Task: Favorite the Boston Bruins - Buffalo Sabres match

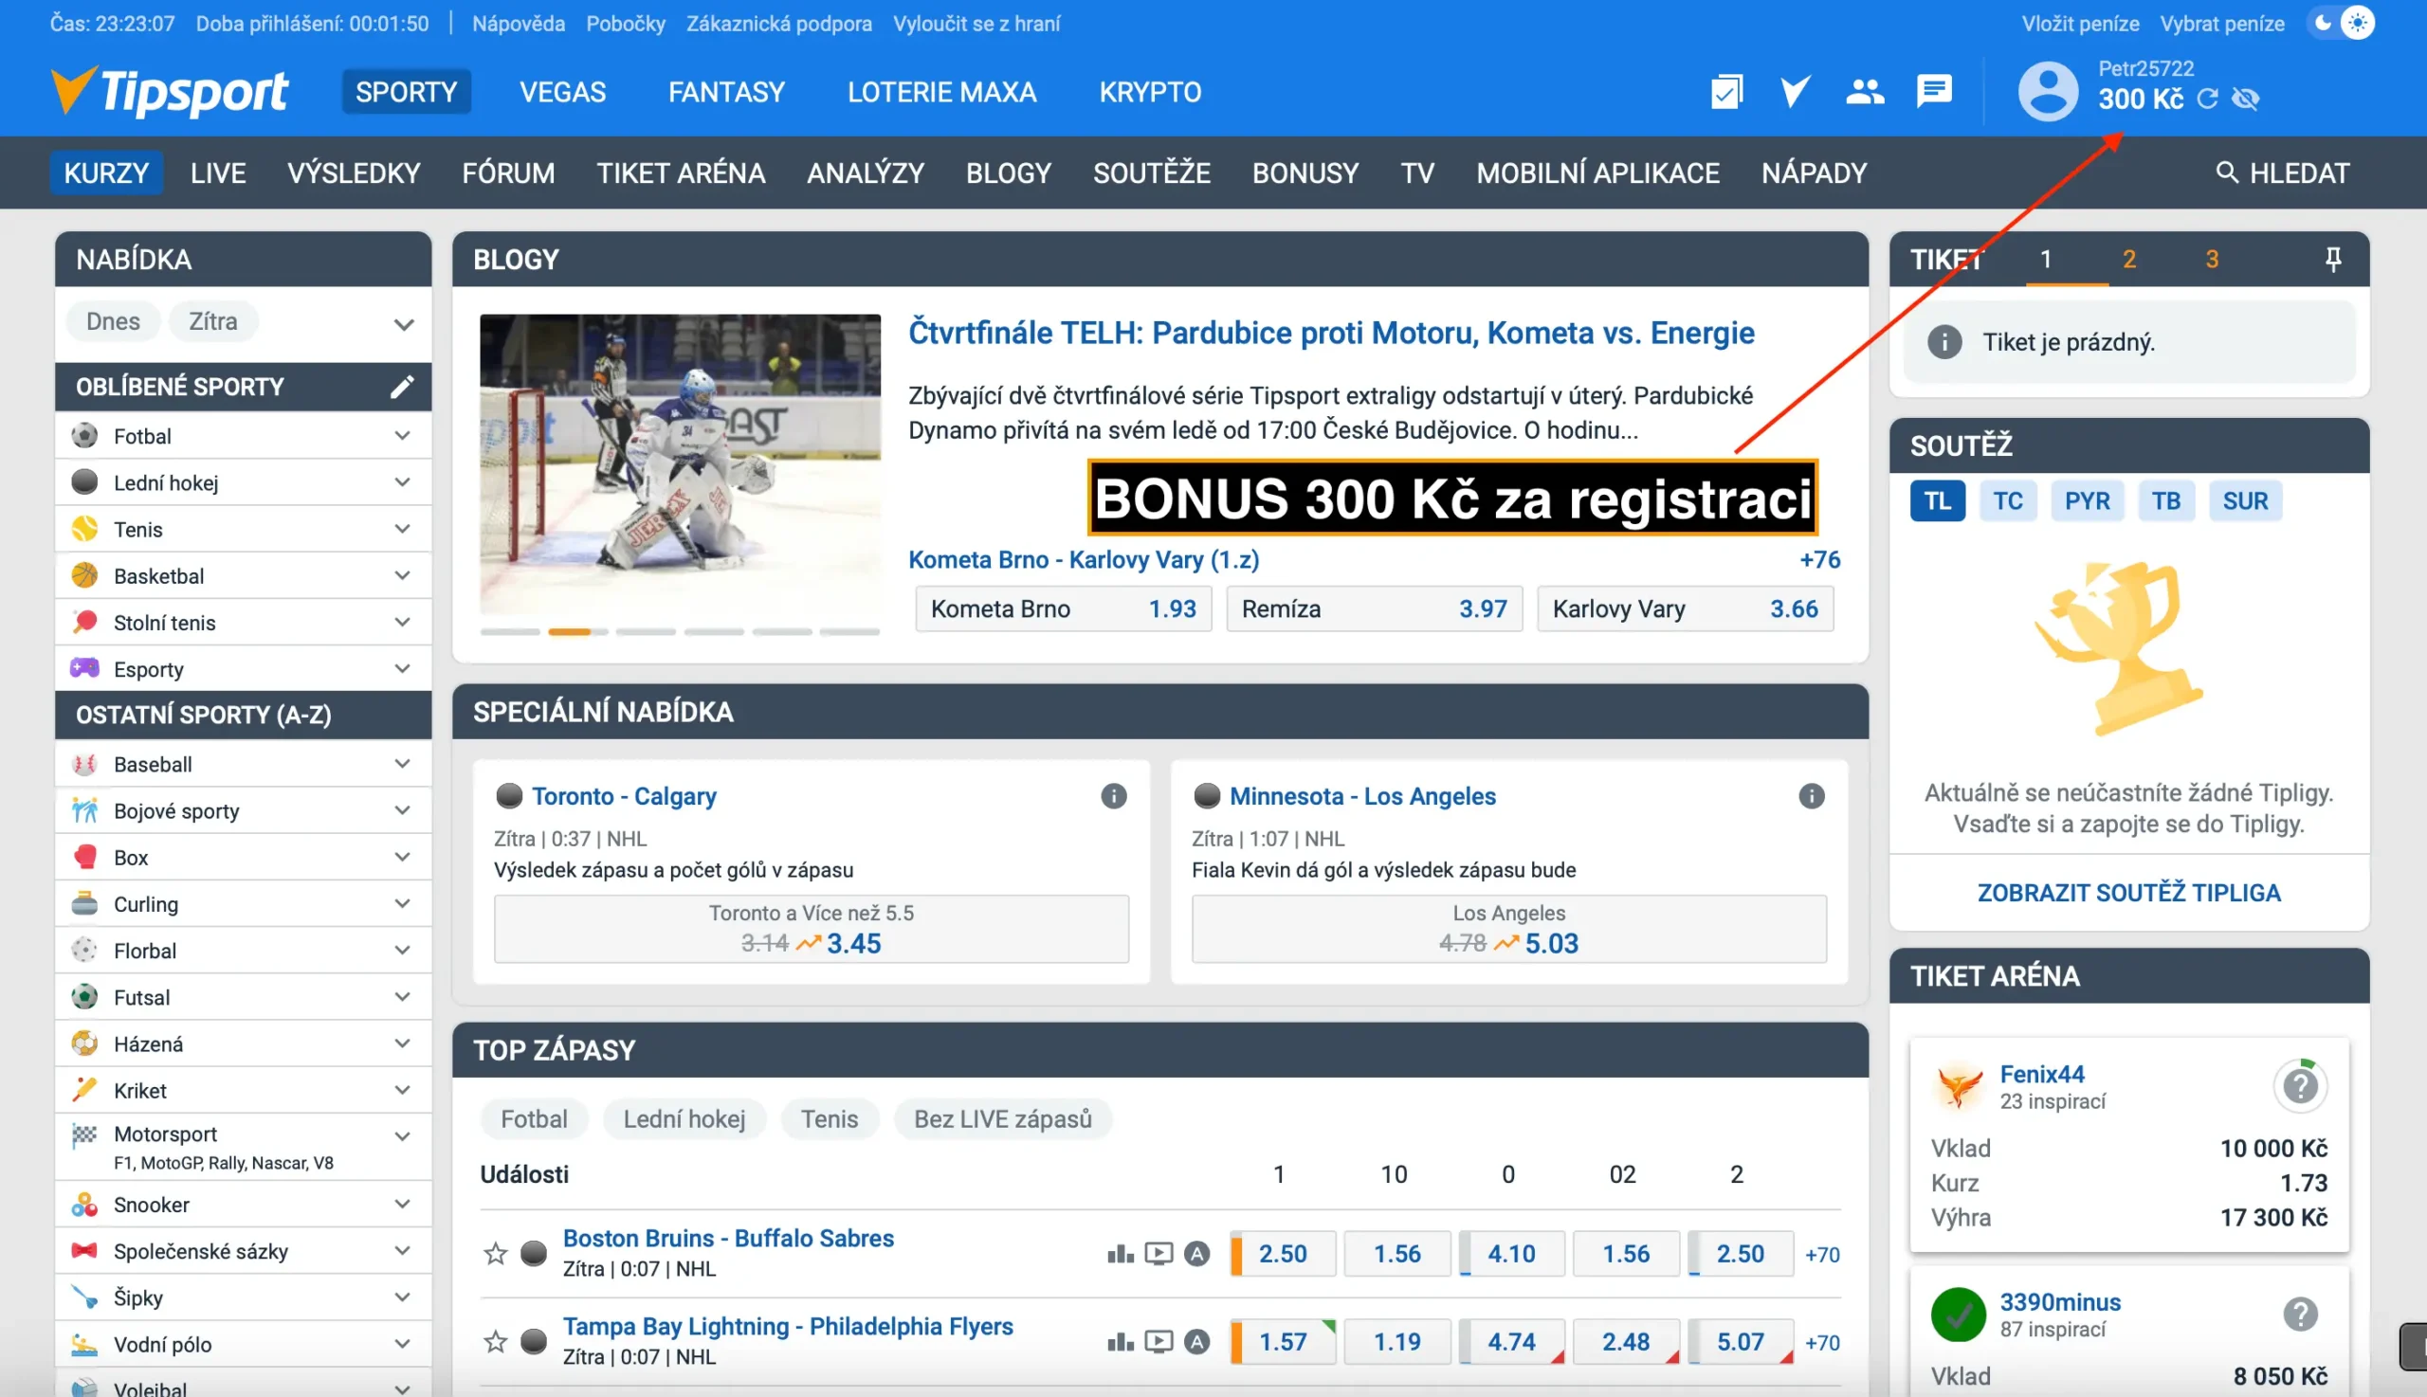Action: [495, 1253]
